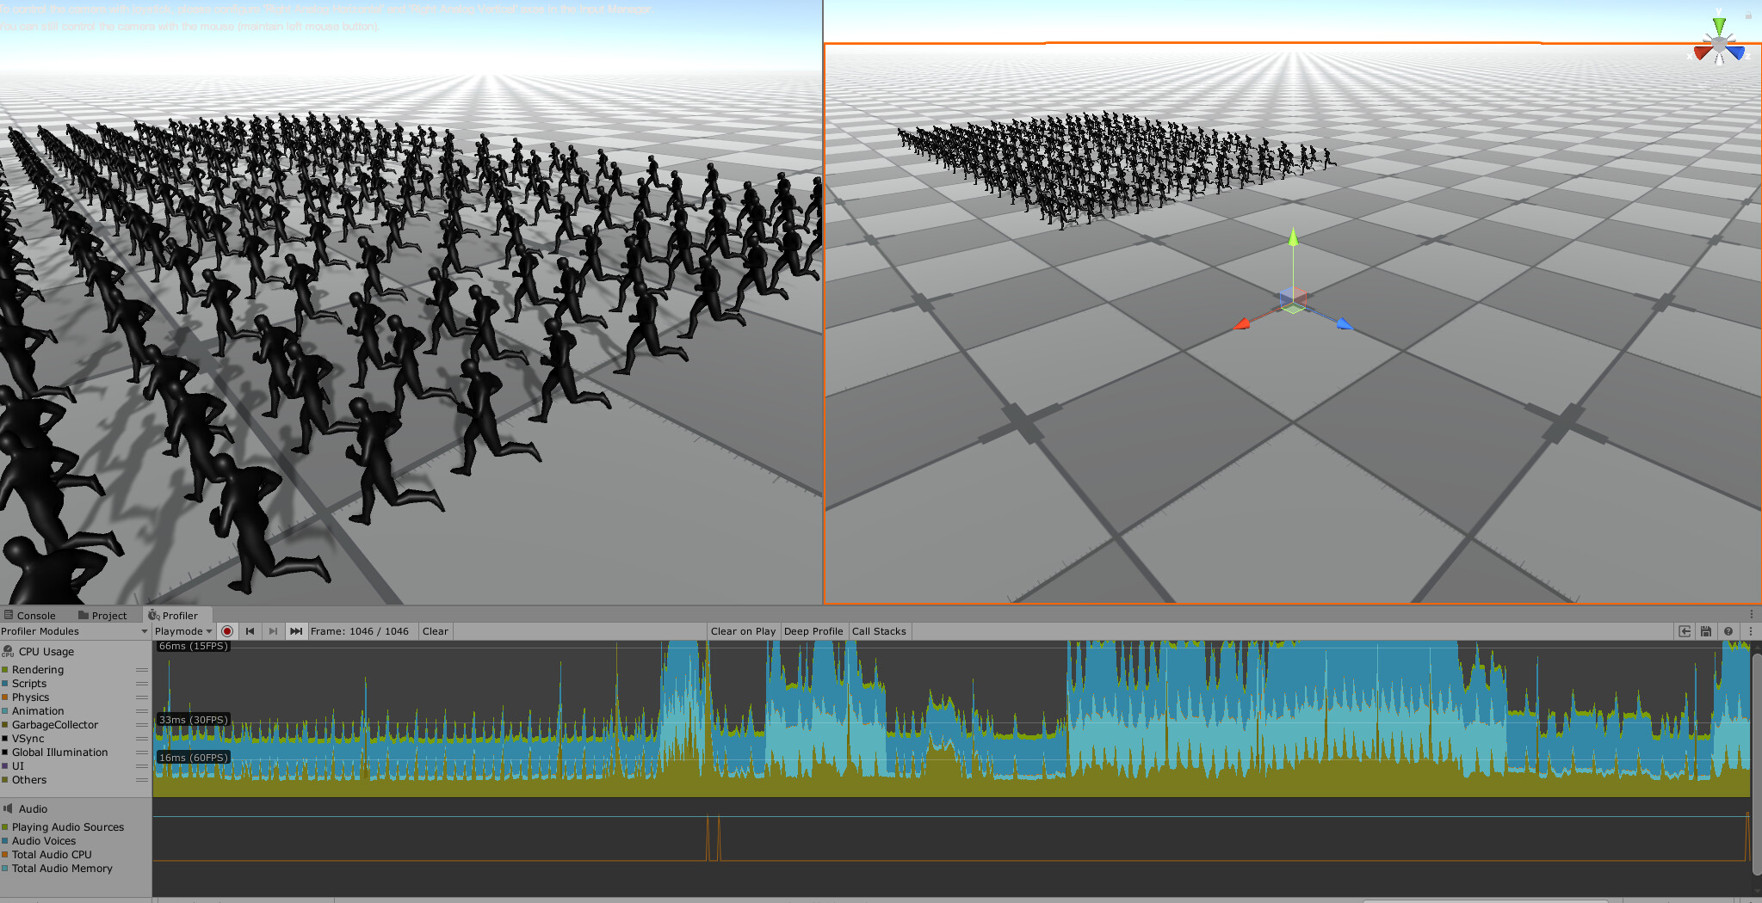
Task: Jump to the first recorded frame
Action: [250, 630]
